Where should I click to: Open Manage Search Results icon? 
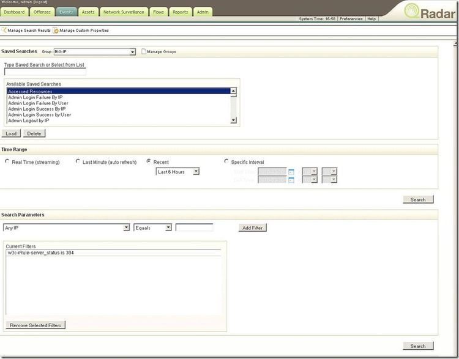4,30
